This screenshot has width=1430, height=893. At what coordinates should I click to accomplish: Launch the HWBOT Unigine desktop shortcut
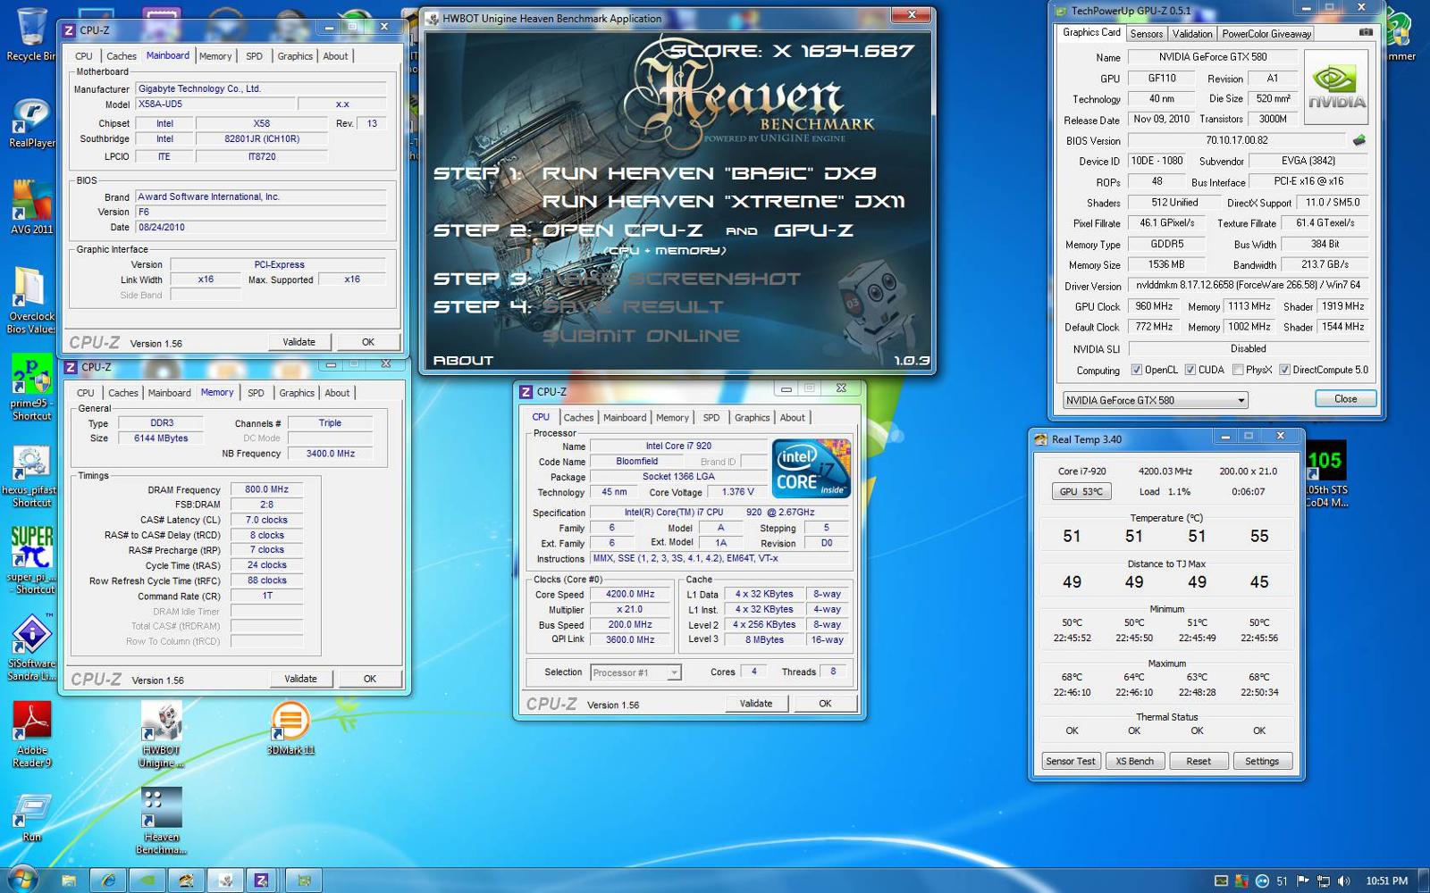[x=162, y=735]
